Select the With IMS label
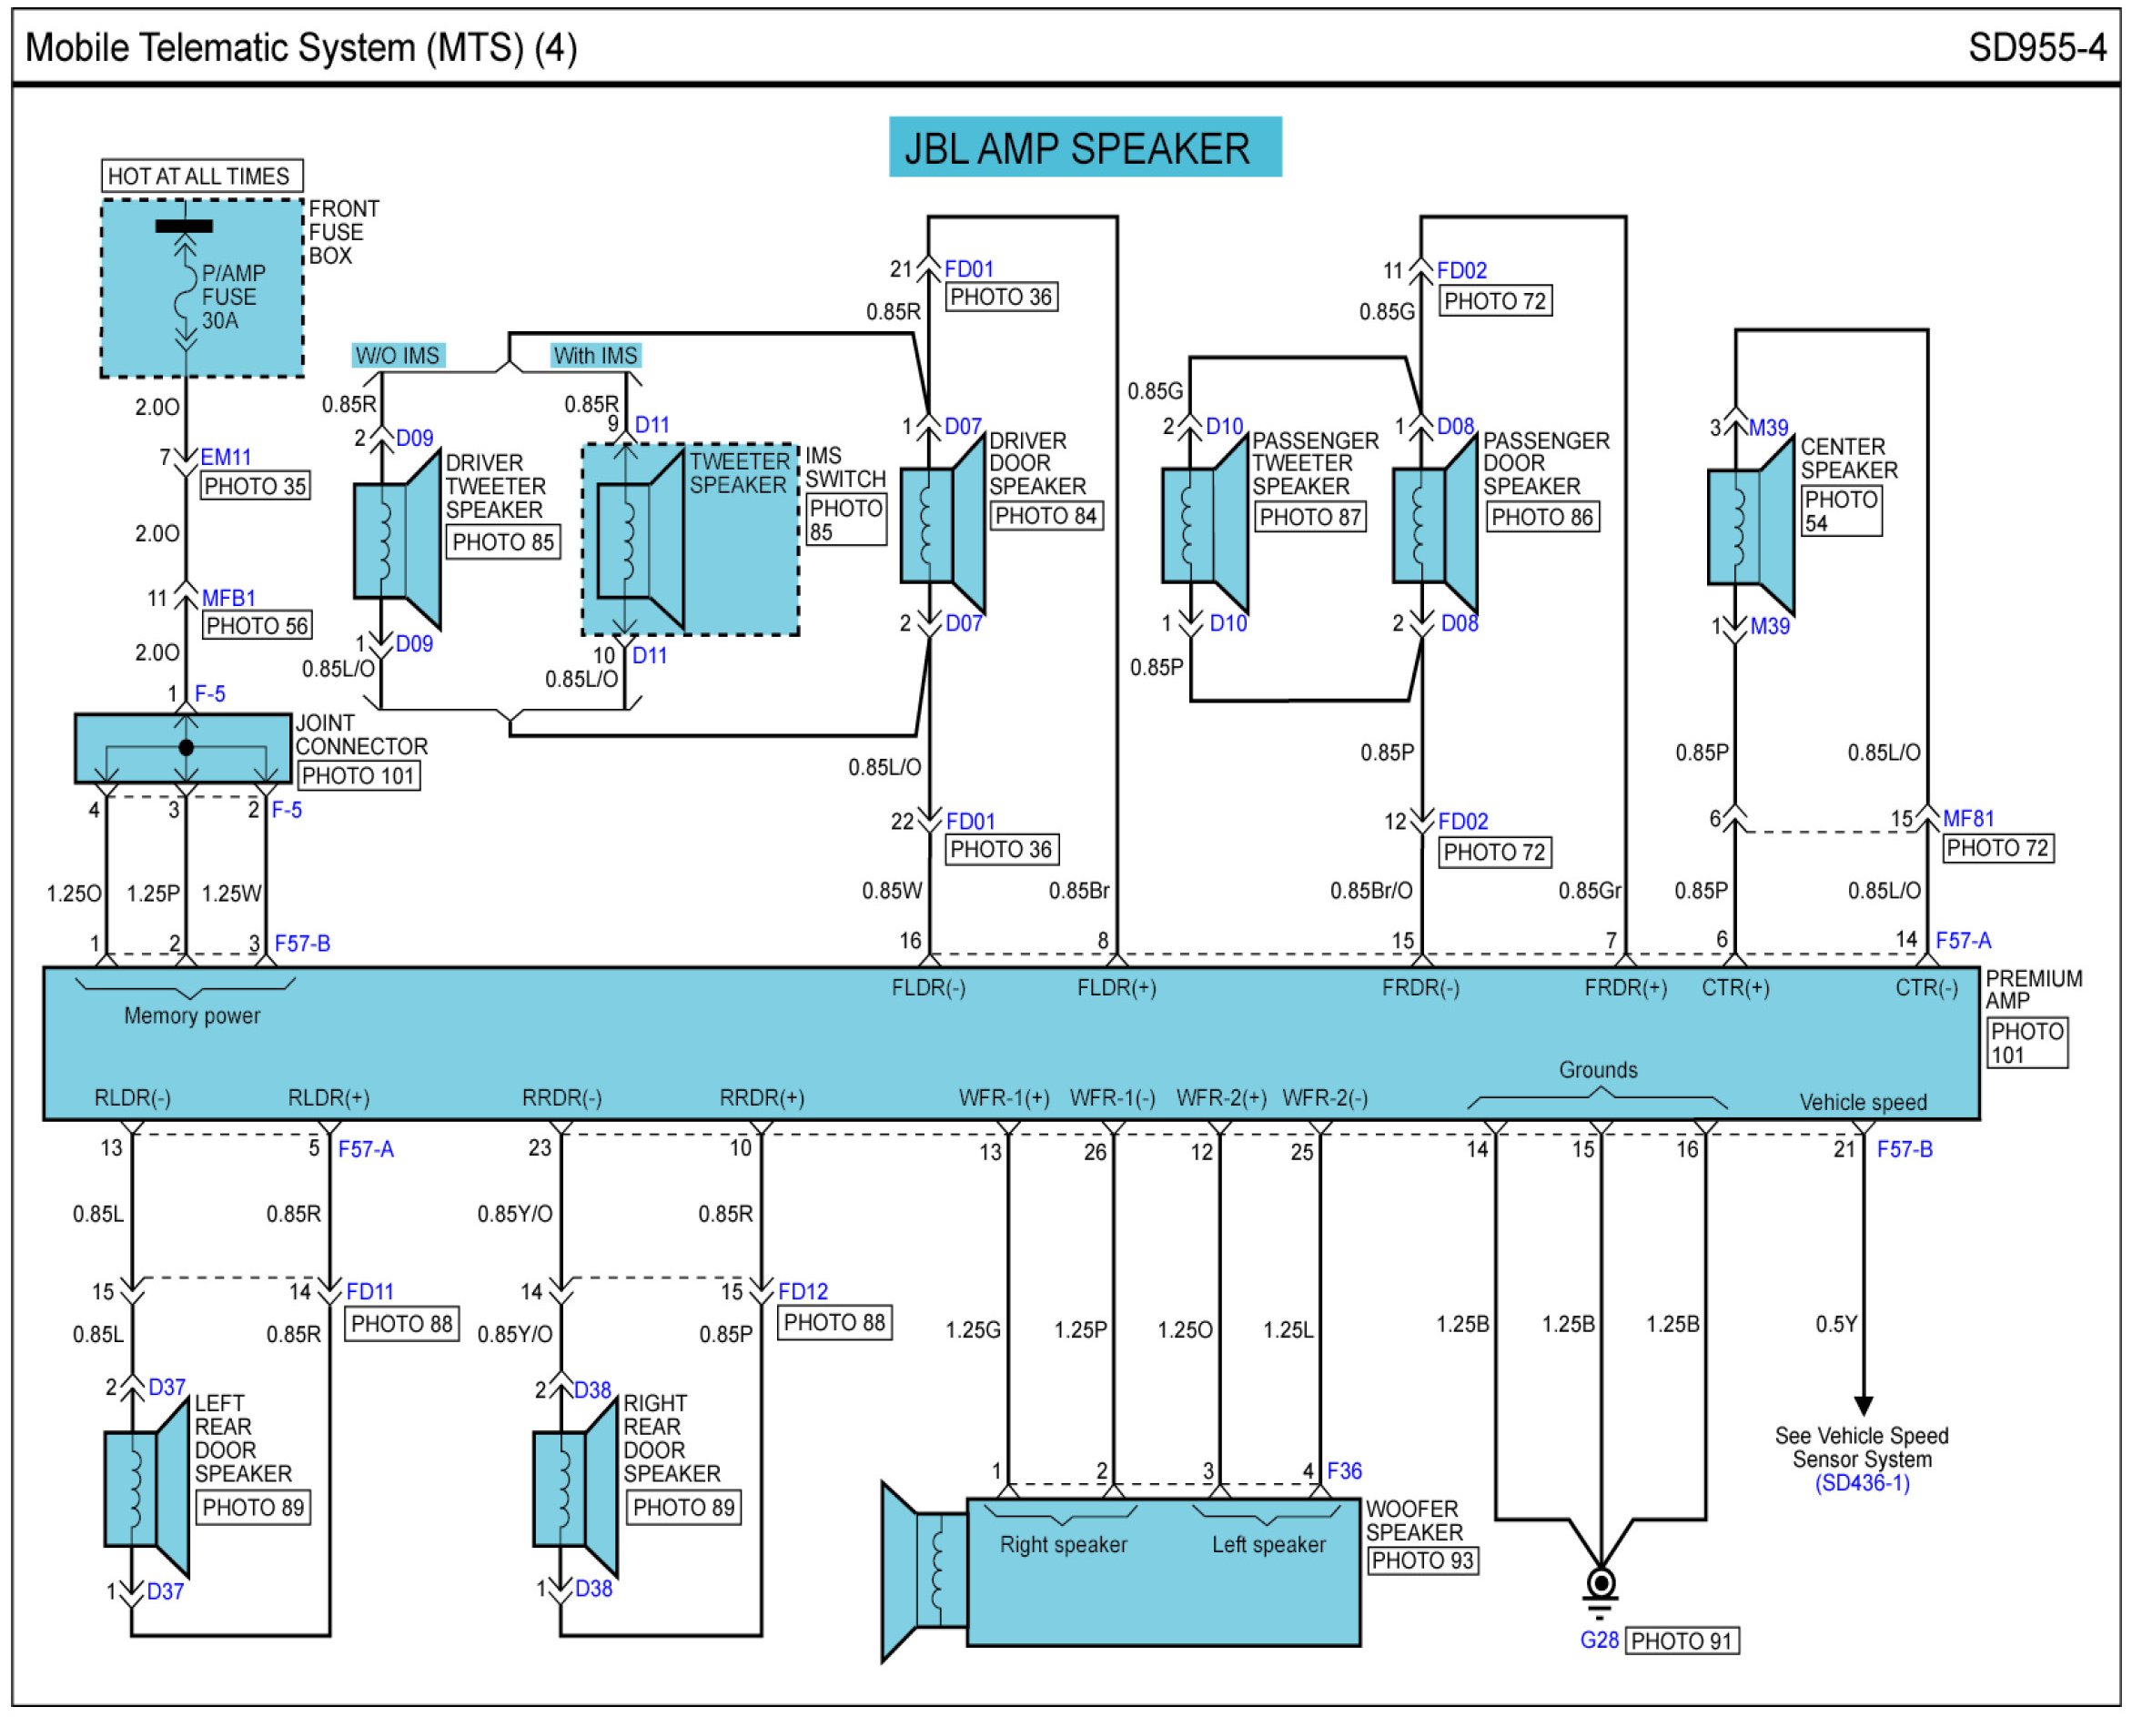 [x=595, y=356]
